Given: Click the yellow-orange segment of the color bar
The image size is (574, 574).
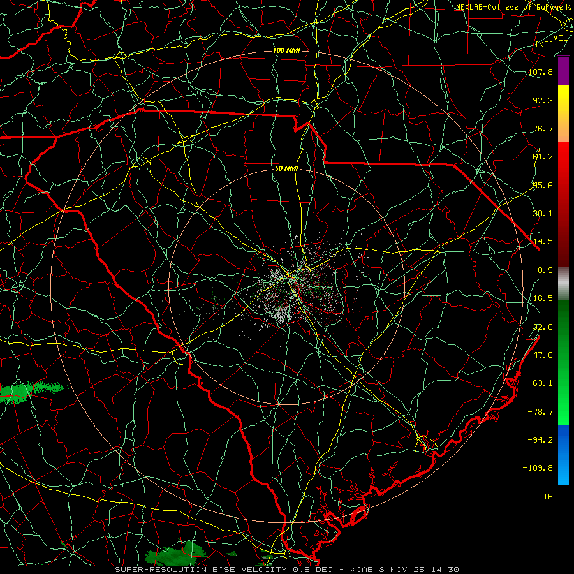Looking at the screenshot, I should [563, 114].
